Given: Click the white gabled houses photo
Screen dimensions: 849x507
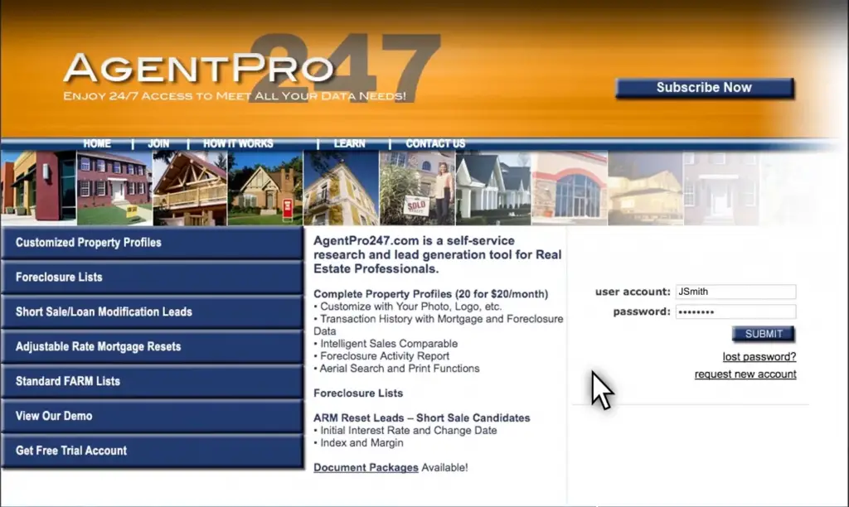Looking at the screenshot, I should pyautogui.click(x=493, y=188).
